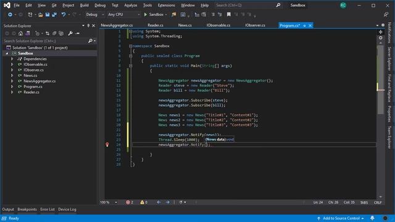Collapse the using directives outlining block
Screen dimensions: 395x222
(130, 31)
